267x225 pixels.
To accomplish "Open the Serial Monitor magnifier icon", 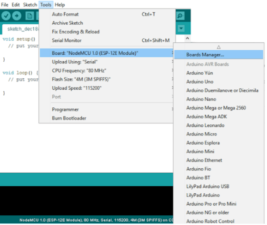I will 180,16.
